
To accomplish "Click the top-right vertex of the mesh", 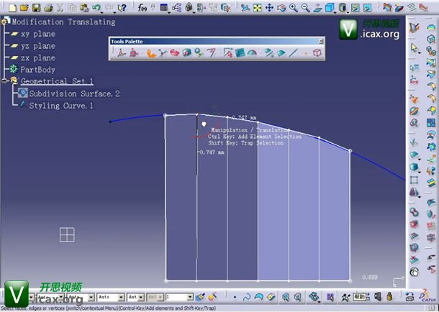I will pos(350,150).
